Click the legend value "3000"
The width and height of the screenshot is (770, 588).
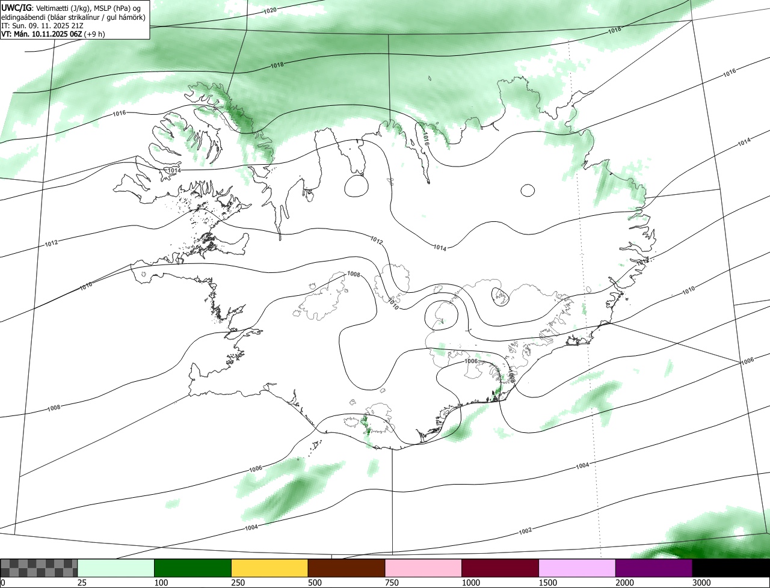pyautogui.click(x=702, y=583)
